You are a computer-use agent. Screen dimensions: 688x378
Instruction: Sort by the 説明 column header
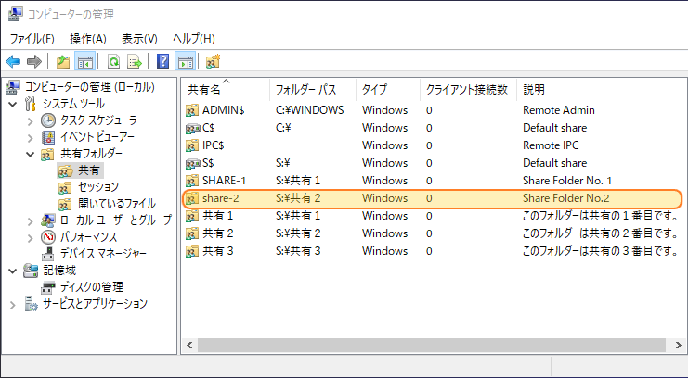click(602, 89)
